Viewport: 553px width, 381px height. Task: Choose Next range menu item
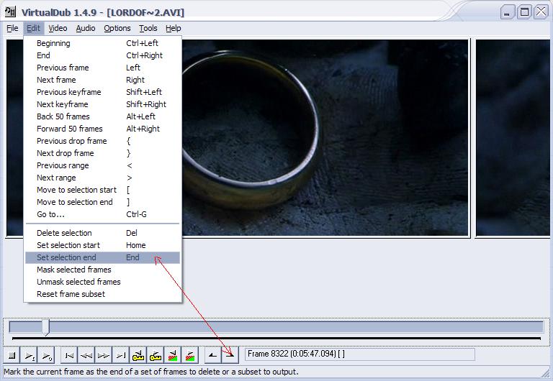(x=103, y=178)
